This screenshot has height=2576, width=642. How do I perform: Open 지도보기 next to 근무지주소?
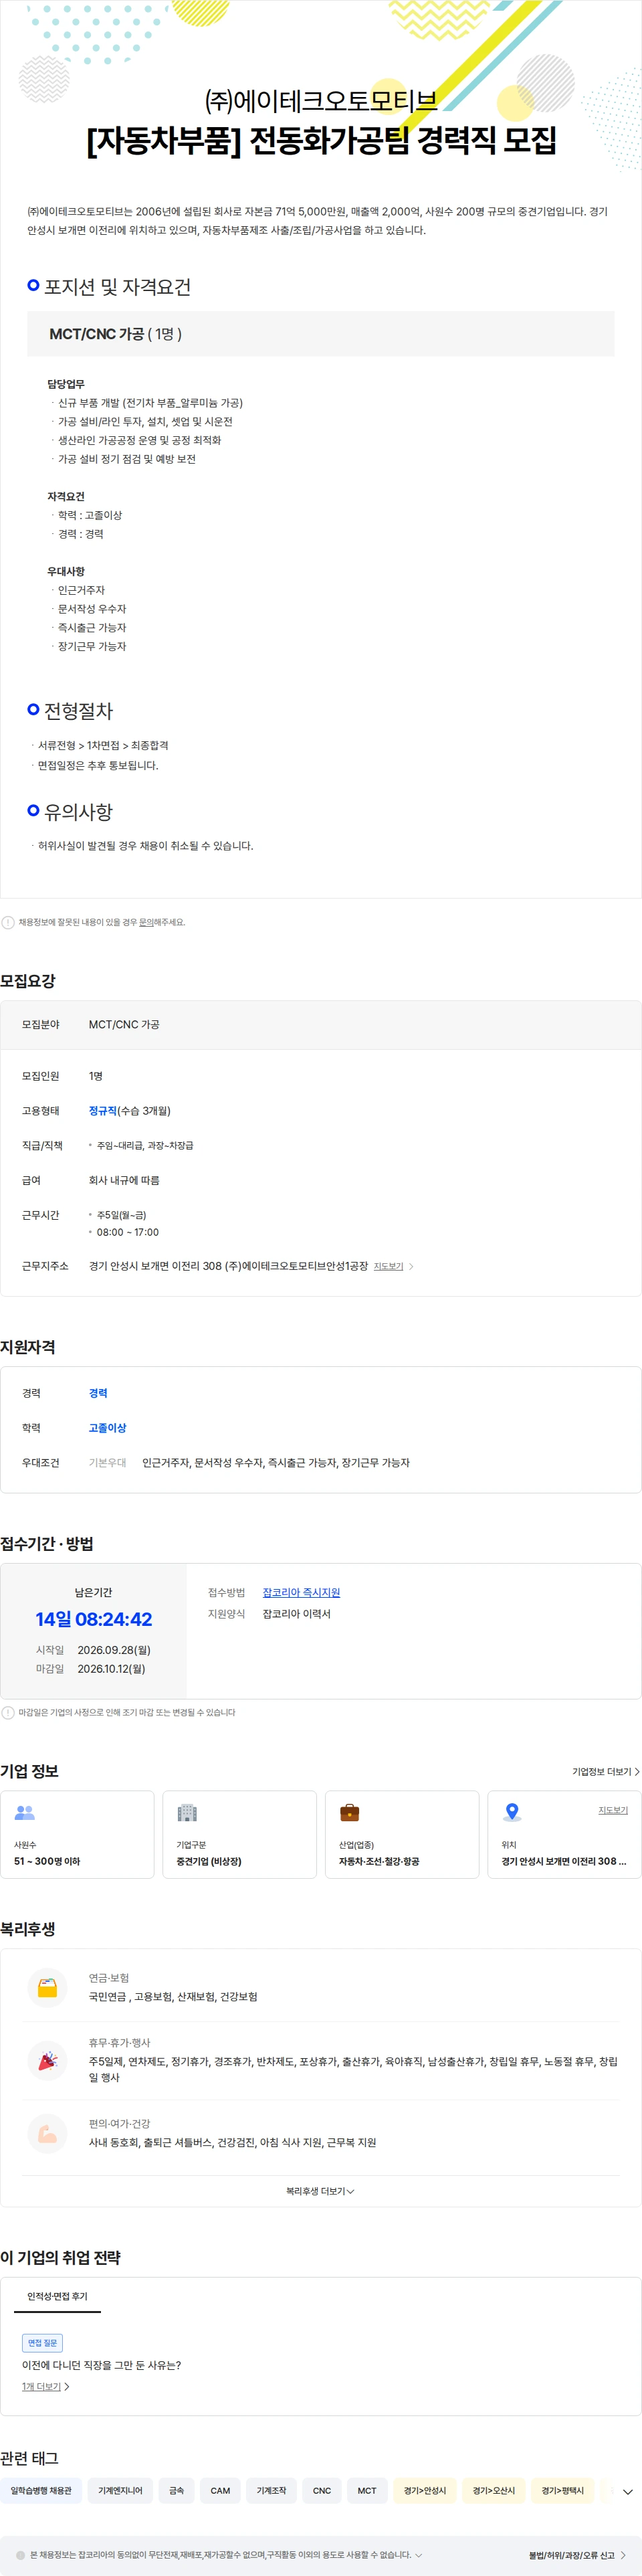(x=388, y=1266)
